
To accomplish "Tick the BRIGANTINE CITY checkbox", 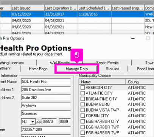I will tap(82, 99).
